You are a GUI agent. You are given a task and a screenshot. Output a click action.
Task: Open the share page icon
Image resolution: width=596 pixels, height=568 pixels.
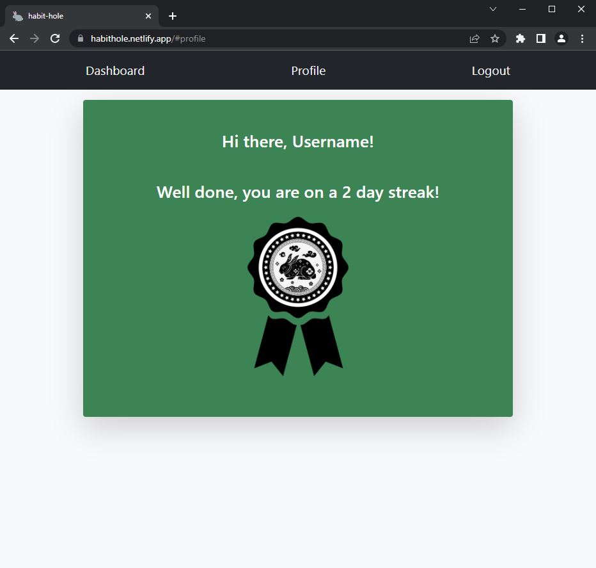tap(474, 38)
